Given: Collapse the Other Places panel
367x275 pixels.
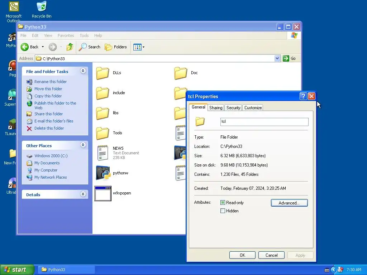Looking at the screenshot, I should point(83,145).
